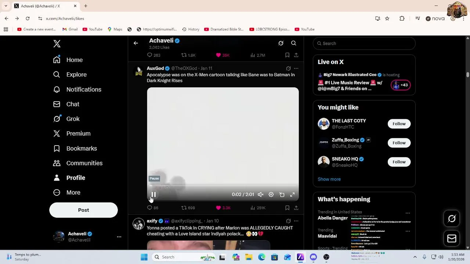The image size is (470, 264).
Task: Open Gmail bookmark
Action: (x=70, y=29)
